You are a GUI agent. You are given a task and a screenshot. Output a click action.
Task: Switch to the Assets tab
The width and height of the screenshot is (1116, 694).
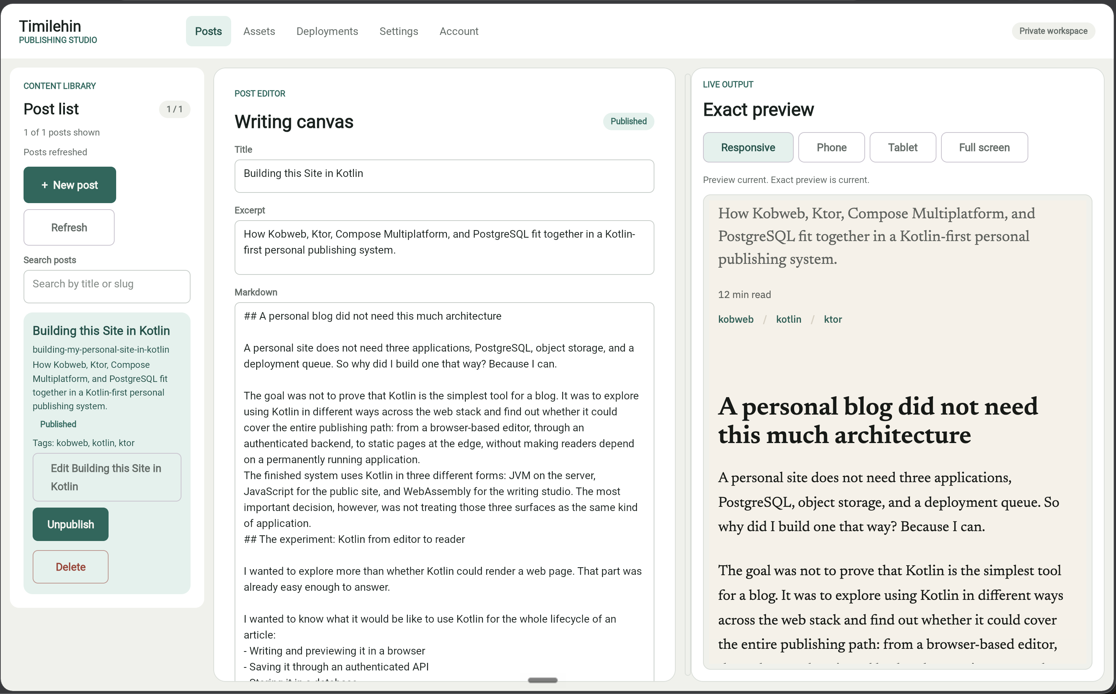click(x=259, y=31)
